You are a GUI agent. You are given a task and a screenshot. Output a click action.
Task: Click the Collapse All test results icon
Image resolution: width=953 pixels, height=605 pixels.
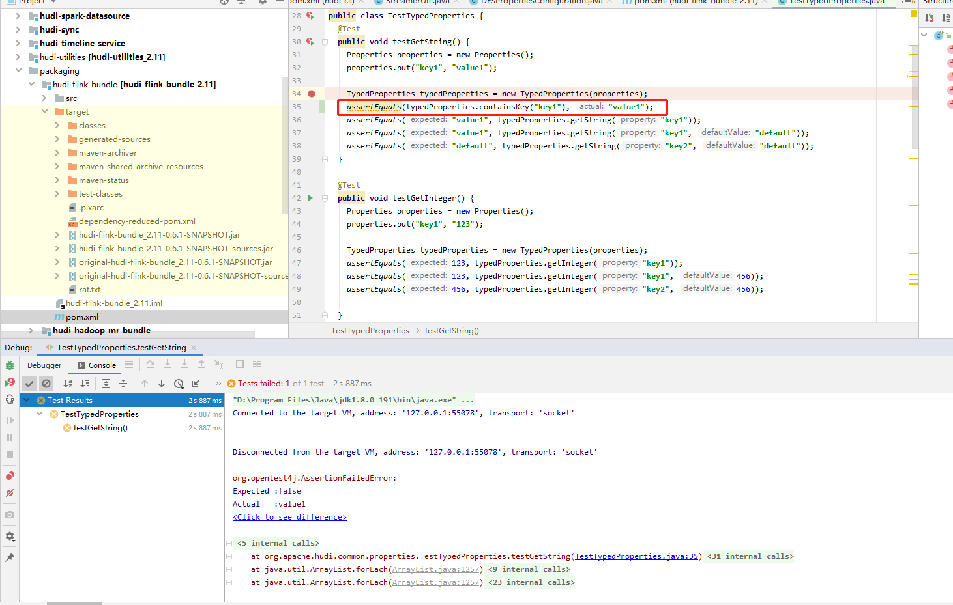123,384
